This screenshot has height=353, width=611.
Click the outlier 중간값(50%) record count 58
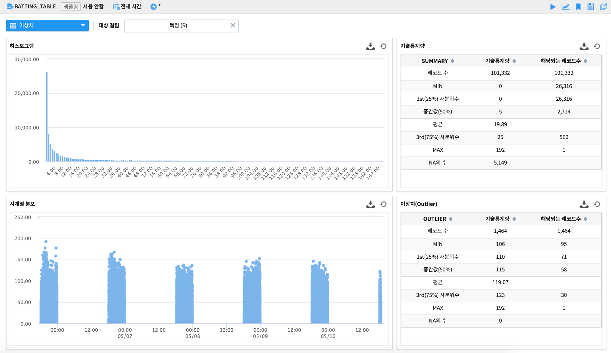point(564,270)
